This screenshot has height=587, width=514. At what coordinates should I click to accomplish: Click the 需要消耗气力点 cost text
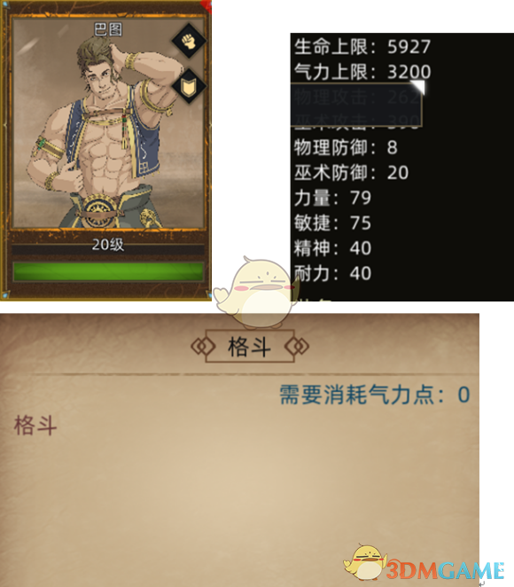click(x=375, y=395)
